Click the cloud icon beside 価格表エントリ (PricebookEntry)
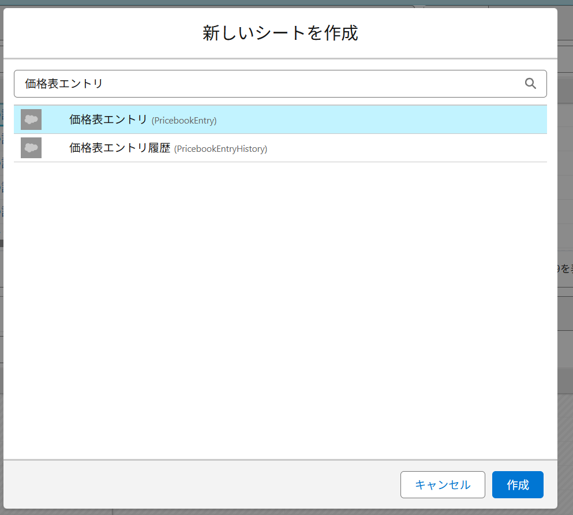This screenshot has height=515, width=573. [31, 120]
